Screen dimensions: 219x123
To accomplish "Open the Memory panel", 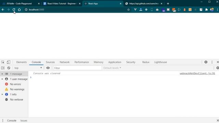I will 99,62.
